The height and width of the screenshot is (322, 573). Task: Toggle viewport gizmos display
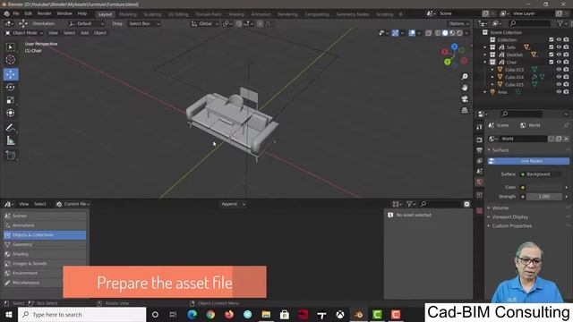[x=396, y=33]
